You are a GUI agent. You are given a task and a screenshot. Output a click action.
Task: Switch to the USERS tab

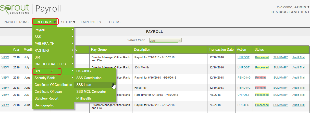tap(115, 22)
